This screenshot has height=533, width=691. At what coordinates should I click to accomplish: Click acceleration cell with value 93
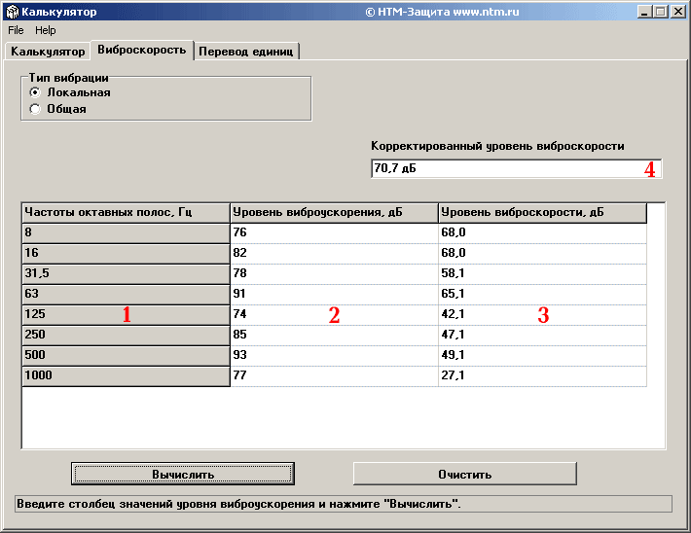pyautogui.click(x=334, y=355)
